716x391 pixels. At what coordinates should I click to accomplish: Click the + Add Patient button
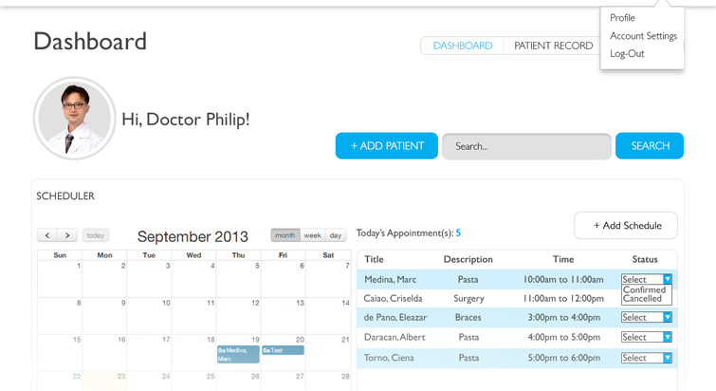coord(387,146)
